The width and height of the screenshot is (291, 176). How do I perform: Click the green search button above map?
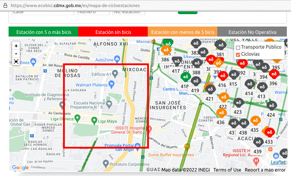(x=188, y=13)
